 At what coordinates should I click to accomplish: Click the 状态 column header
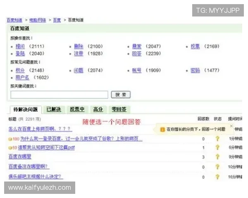click(218, 119)
